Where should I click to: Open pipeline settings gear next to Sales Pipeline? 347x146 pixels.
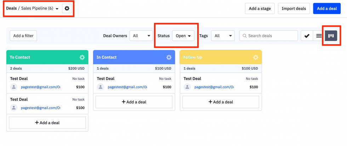[67, 8]
